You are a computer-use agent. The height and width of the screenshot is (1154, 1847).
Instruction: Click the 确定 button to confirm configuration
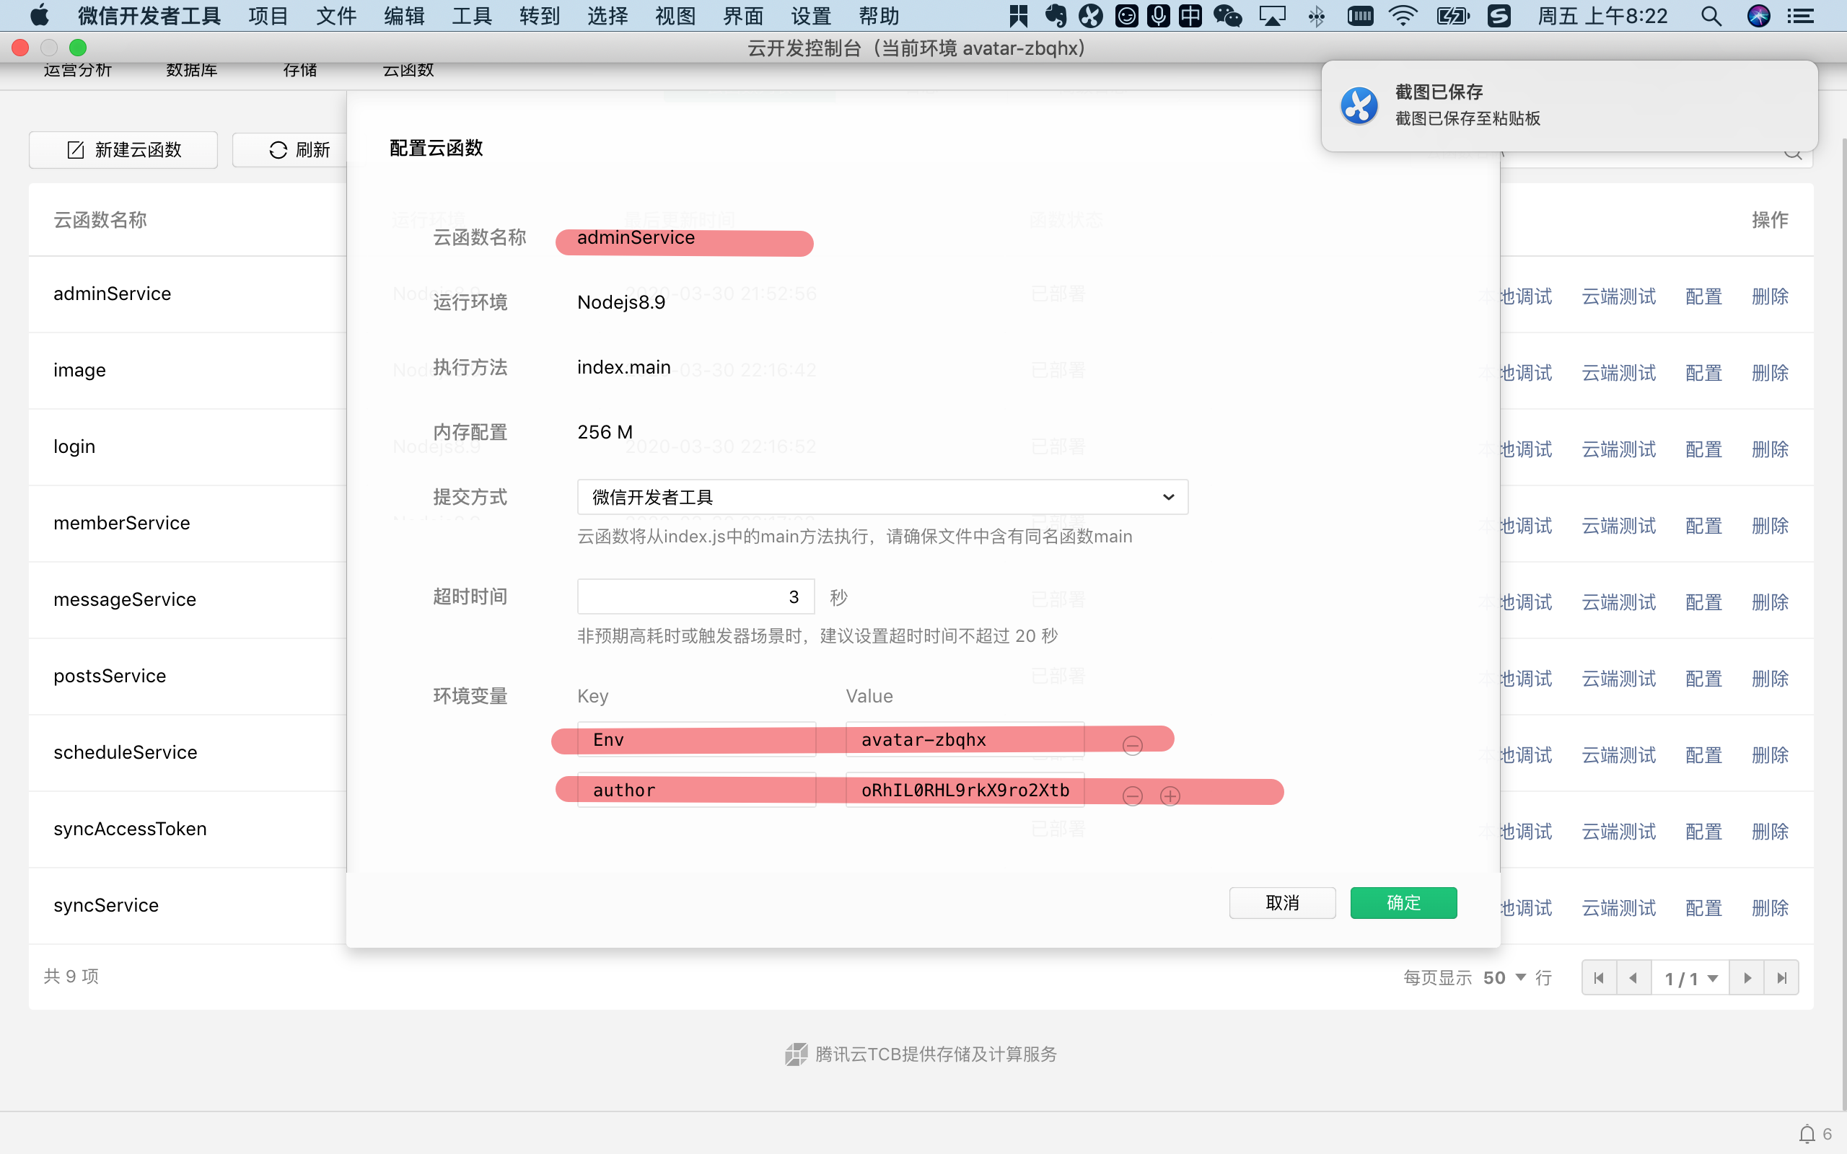point(1403,903)
